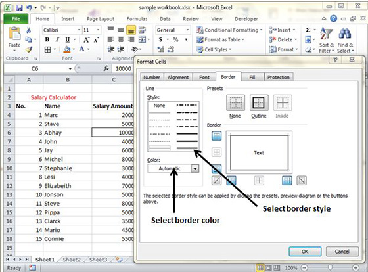Click the Excel Help icon in ribbon
The height and width of the screenshot is (272, 368).
pos(334,18)
